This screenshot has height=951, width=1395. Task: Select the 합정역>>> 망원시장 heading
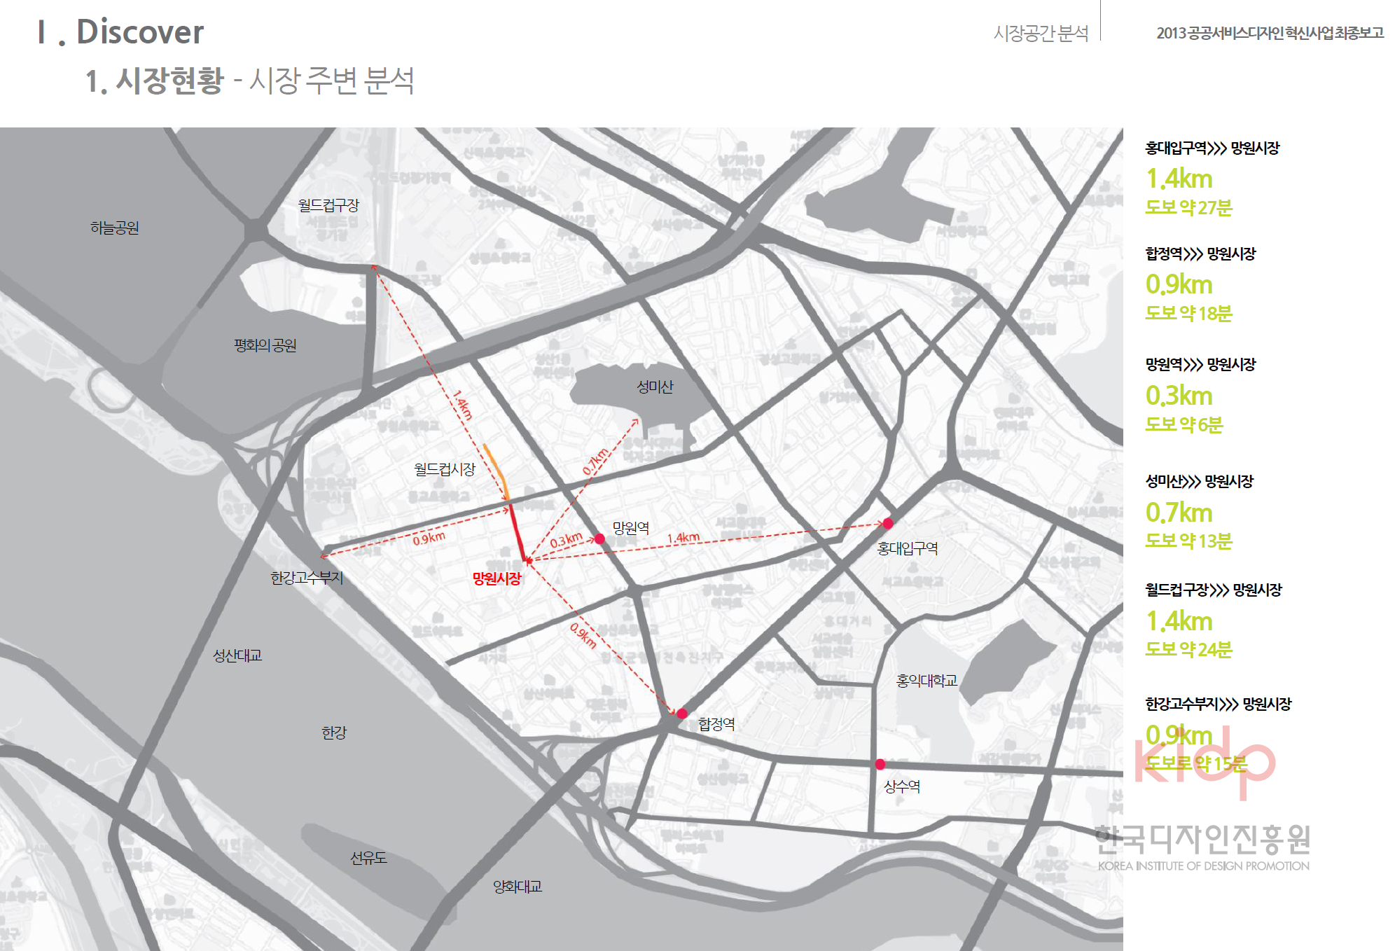pos(1200,254)
